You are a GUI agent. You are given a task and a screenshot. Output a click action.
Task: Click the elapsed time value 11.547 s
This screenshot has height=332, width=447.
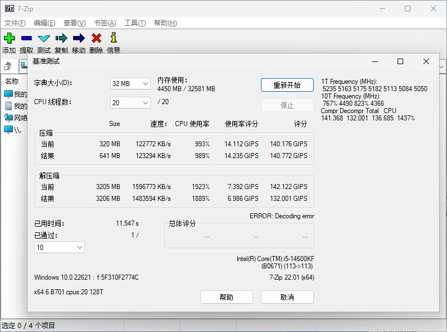127,223
